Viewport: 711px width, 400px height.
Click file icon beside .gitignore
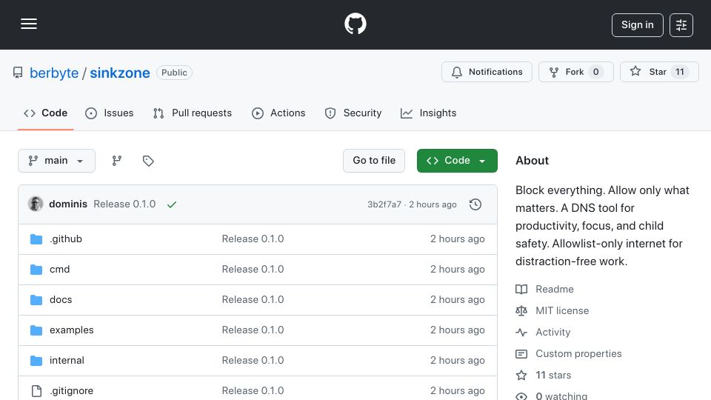pos(36,391)
